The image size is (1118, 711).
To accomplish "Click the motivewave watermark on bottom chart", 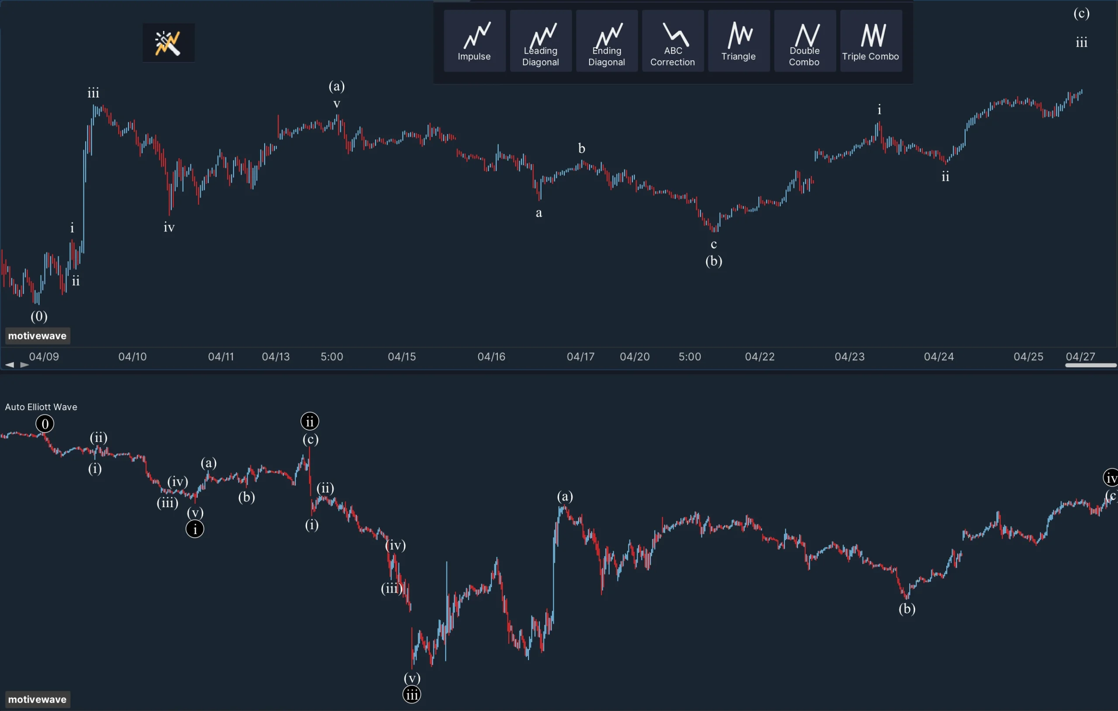I will click(37, 699).
